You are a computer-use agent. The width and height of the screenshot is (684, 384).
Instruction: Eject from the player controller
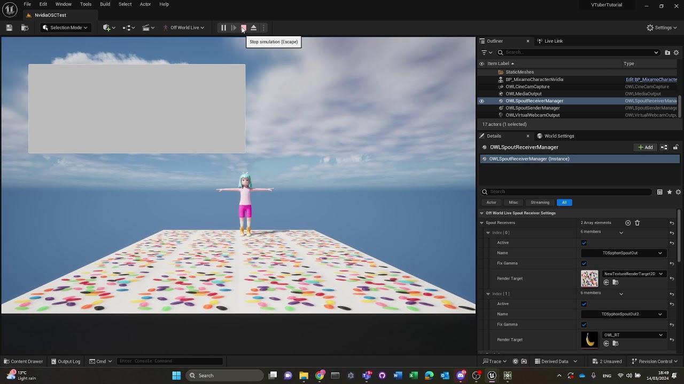(x=254, y=28)
